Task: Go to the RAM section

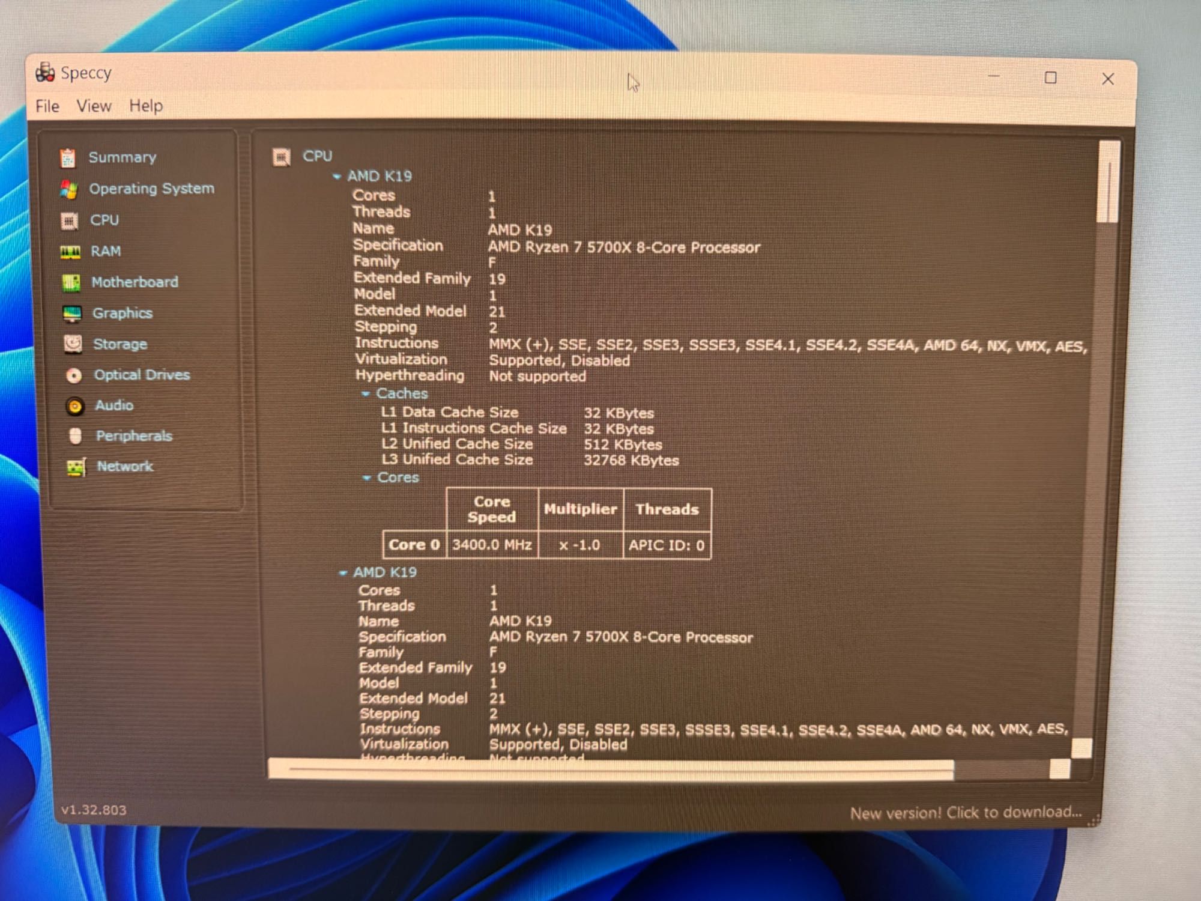Action: (106, 251)
